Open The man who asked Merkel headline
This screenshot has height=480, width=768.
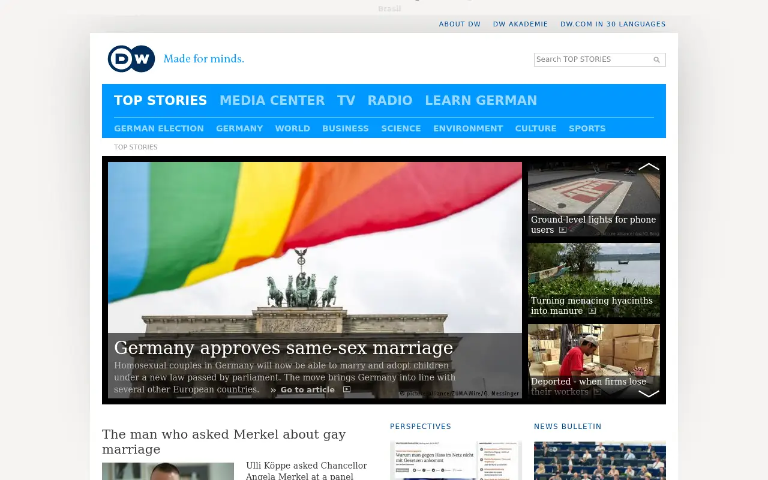224,442
